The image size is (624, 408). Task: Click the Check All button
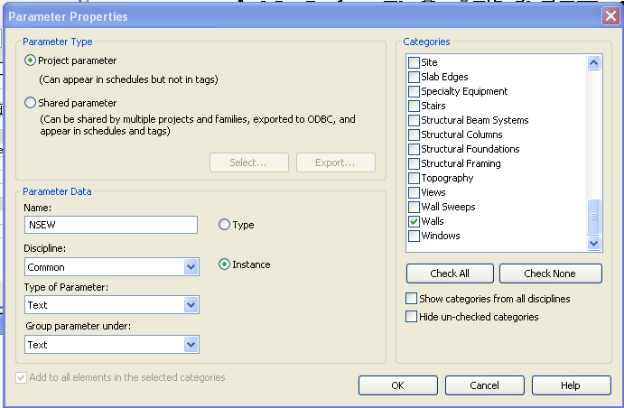(450, 274)
